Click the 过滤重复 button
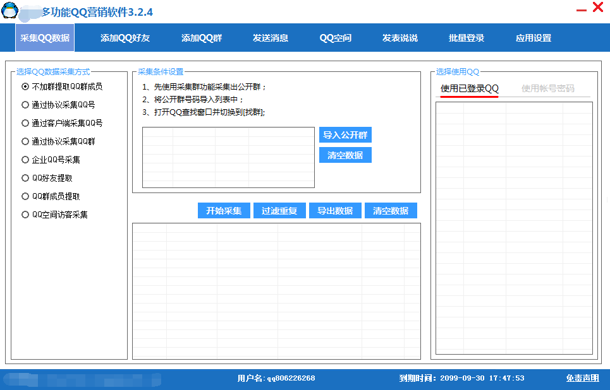 click(x=279, y=211)
